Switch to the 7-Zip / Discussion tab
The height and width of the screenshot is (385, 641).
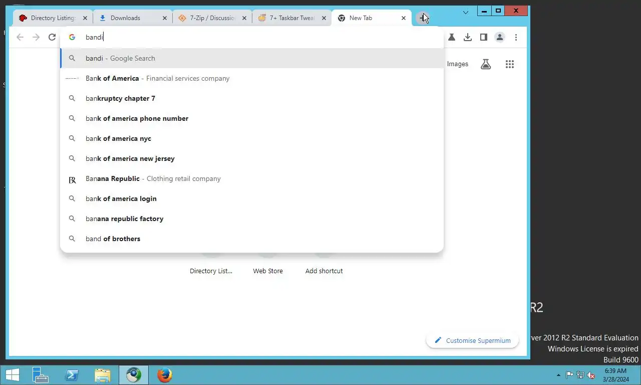pyautogui.click(x=212, y=18)
